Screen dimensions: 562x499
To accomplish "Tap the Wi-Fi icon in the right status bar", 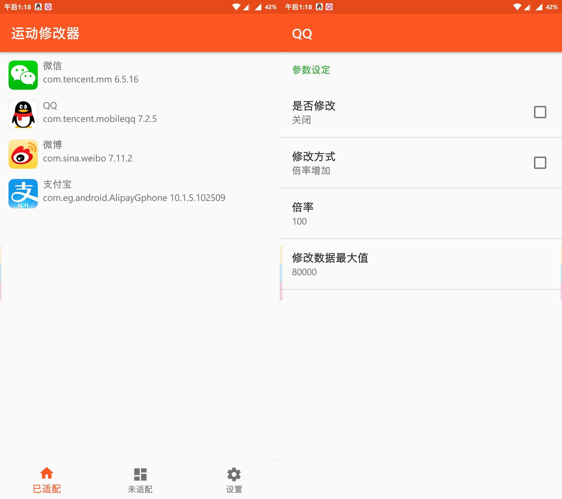I will [517, 7].
